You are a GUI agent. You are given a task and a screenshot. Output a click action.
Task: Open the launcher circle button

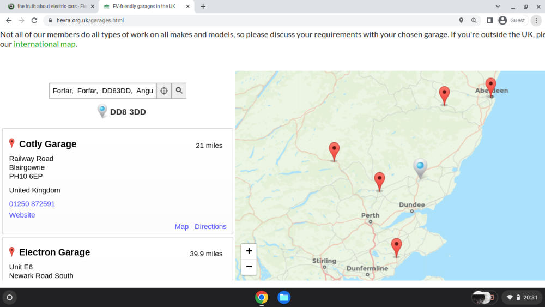click(10, 297)
